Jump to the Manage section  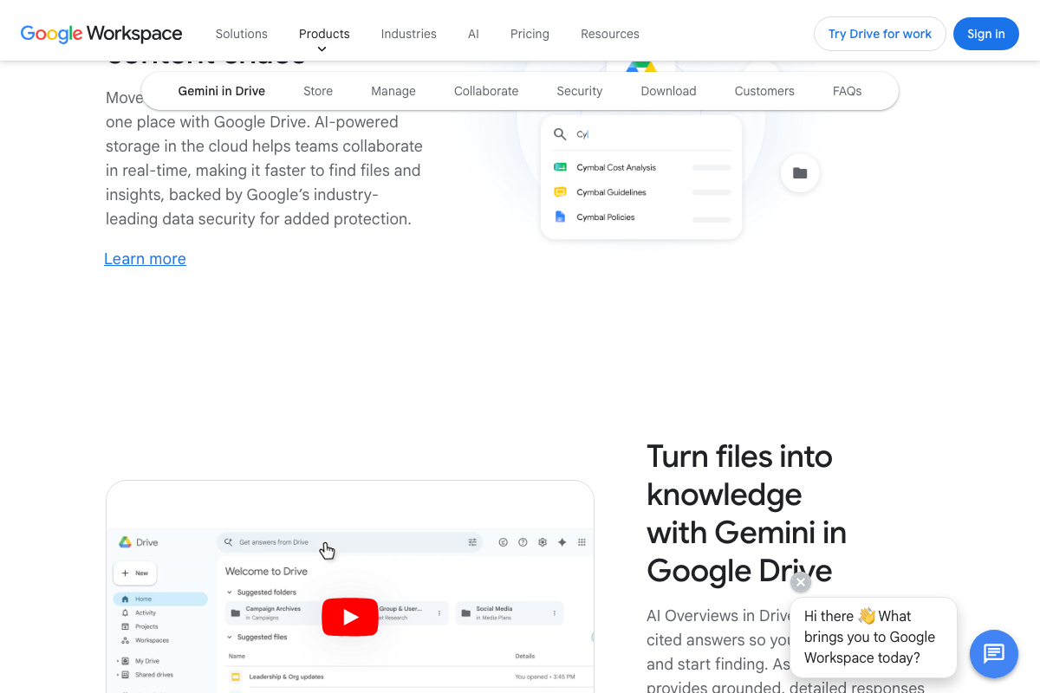[x=393, y=91]
